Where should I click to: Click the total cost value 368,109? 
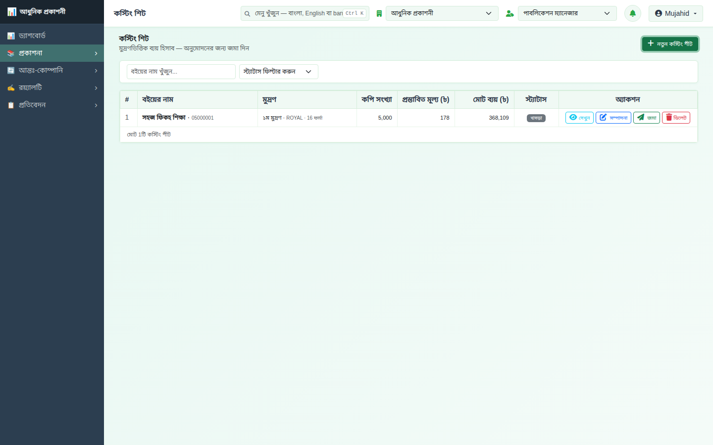click(499, 118)
